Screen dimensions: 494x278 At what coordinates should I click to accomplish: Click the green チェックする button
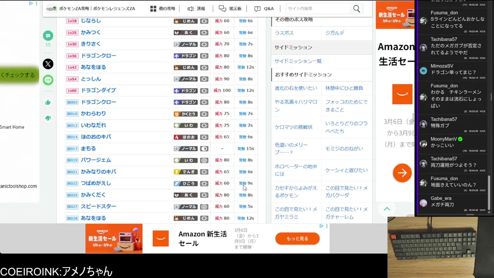[x=20, y=75]
